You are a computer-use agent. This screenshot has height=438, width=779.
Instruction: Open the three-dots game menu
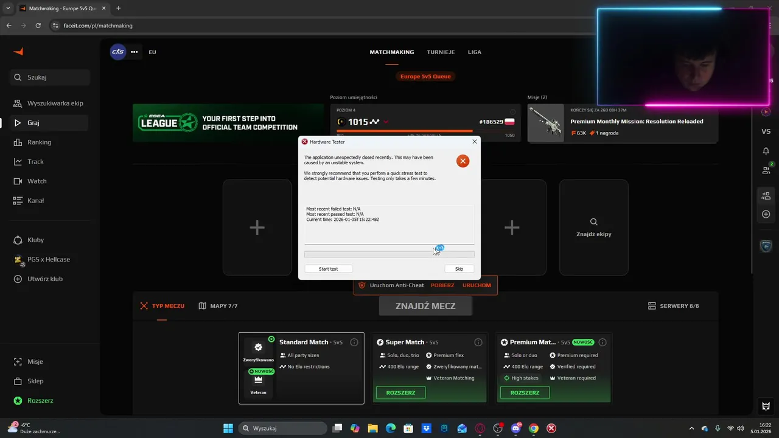pos(134,52)
